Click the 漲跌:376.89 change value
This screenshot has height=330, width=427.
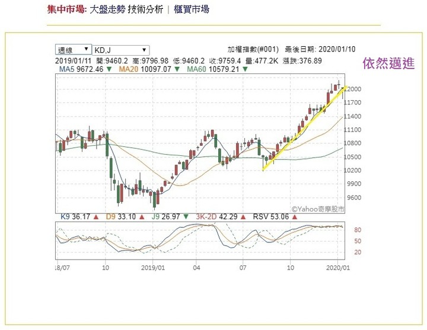click(302, 60)
